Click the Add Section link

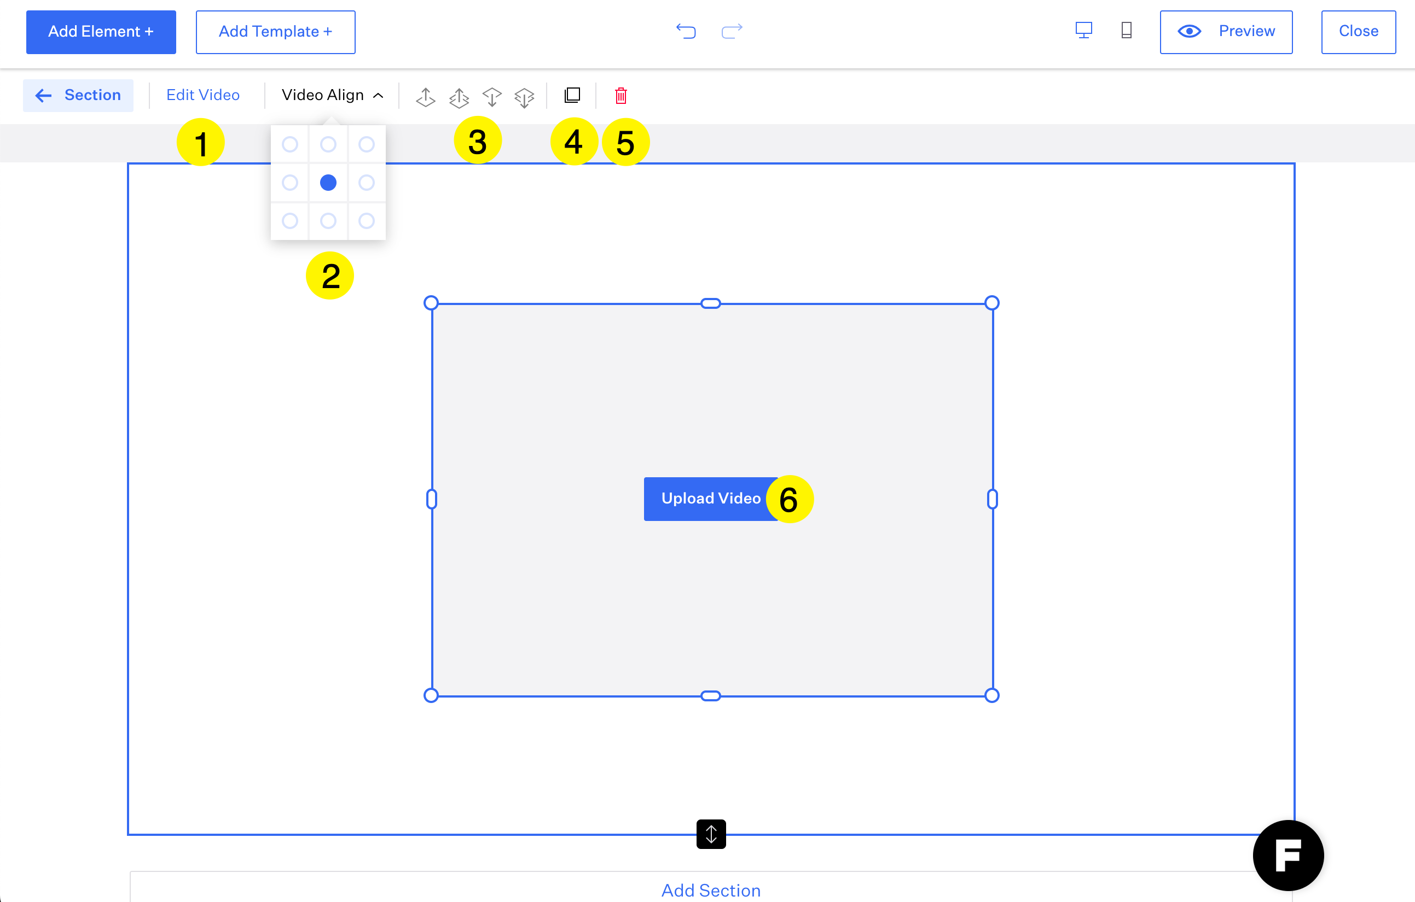point(710,889)
